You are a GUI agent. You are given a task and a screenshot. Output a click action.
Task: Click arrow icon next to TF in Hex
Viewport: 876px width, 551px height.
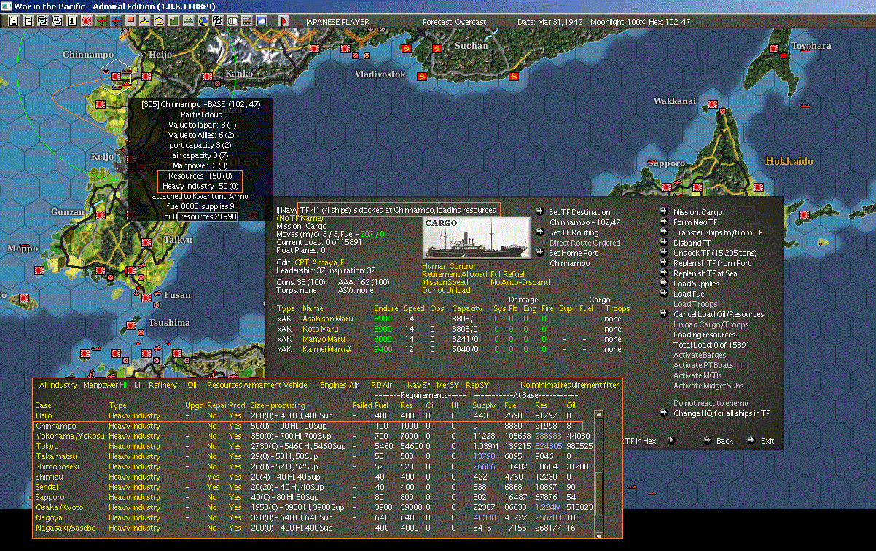[671, 440]
